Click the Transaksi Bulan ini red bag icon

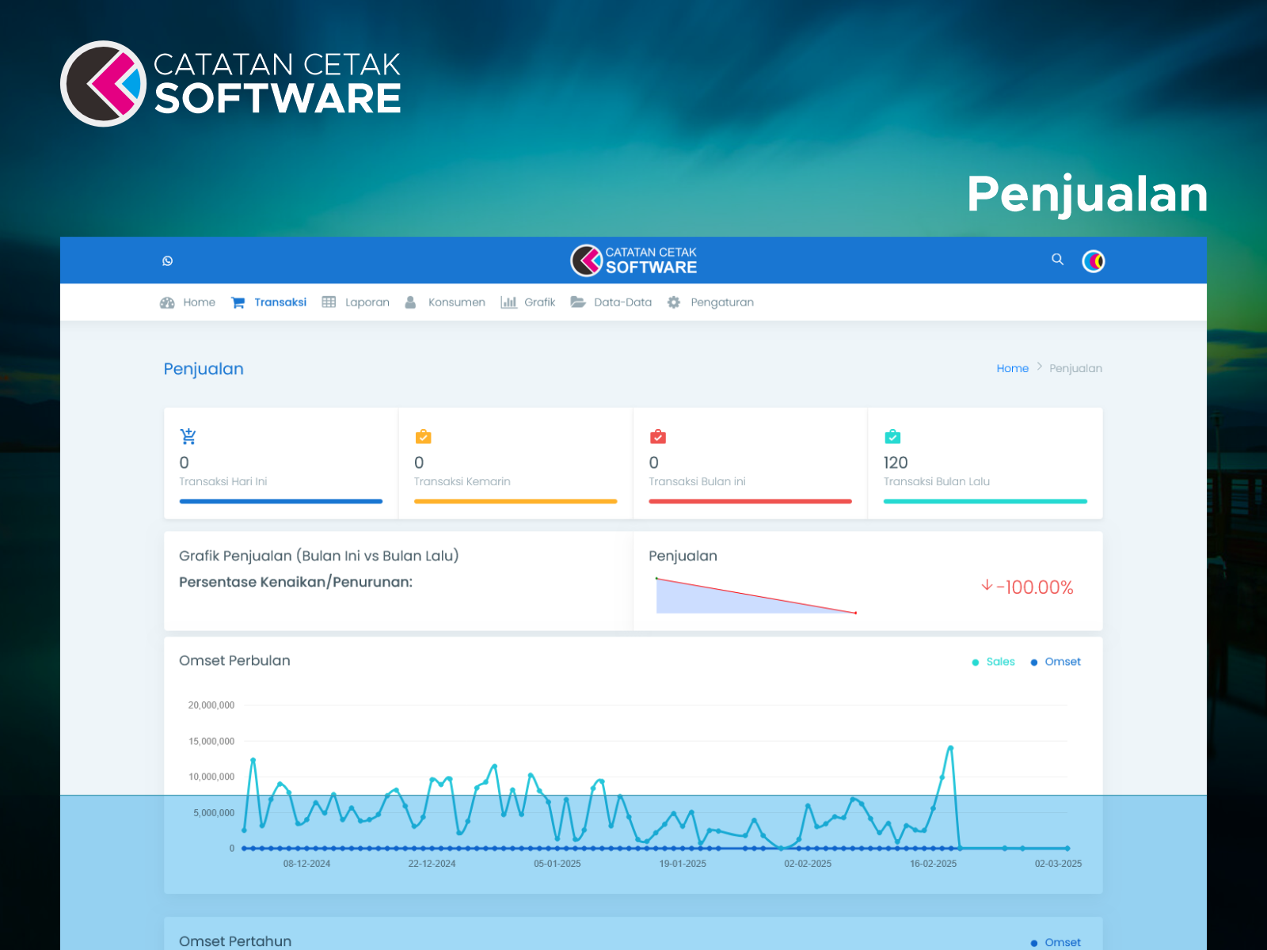(x=658, y=436)
